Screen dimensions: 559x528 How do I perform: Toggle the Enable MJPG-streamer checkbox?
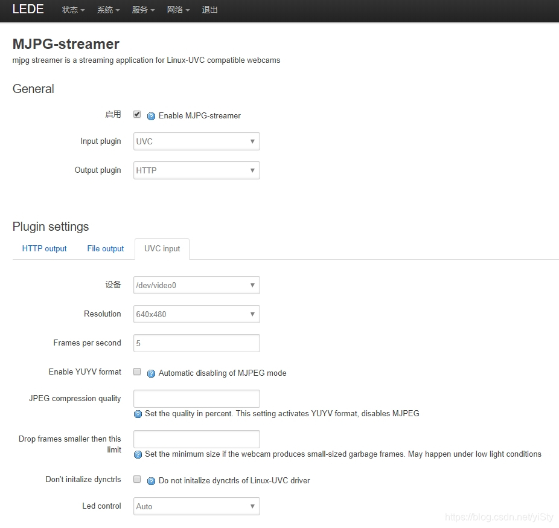click(137, 114)
